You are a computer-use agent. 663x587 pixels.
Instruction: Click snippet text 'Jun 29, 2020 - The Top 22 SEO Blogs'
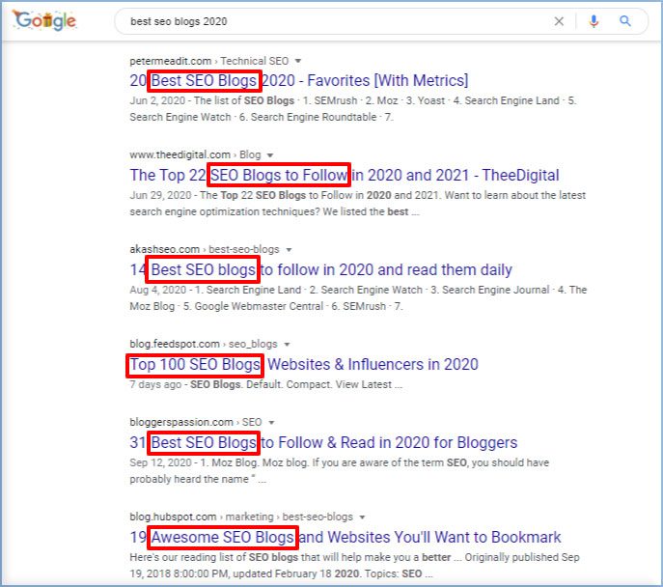tap(218, 195)
